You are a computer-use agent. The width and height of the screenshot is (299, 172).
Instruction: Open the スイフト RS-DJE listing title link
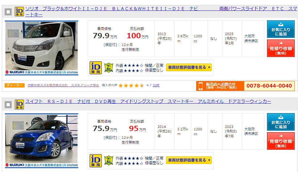click(148, 101)
